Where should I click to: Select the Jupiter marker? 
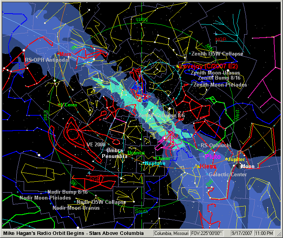227,160
